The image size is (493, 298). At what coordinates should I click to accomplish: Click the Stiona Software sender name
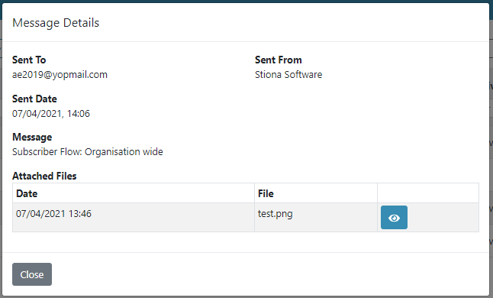288,75
